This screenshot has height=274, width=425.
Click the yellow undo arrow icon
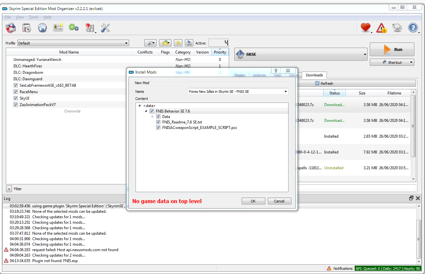coord(177,43)
